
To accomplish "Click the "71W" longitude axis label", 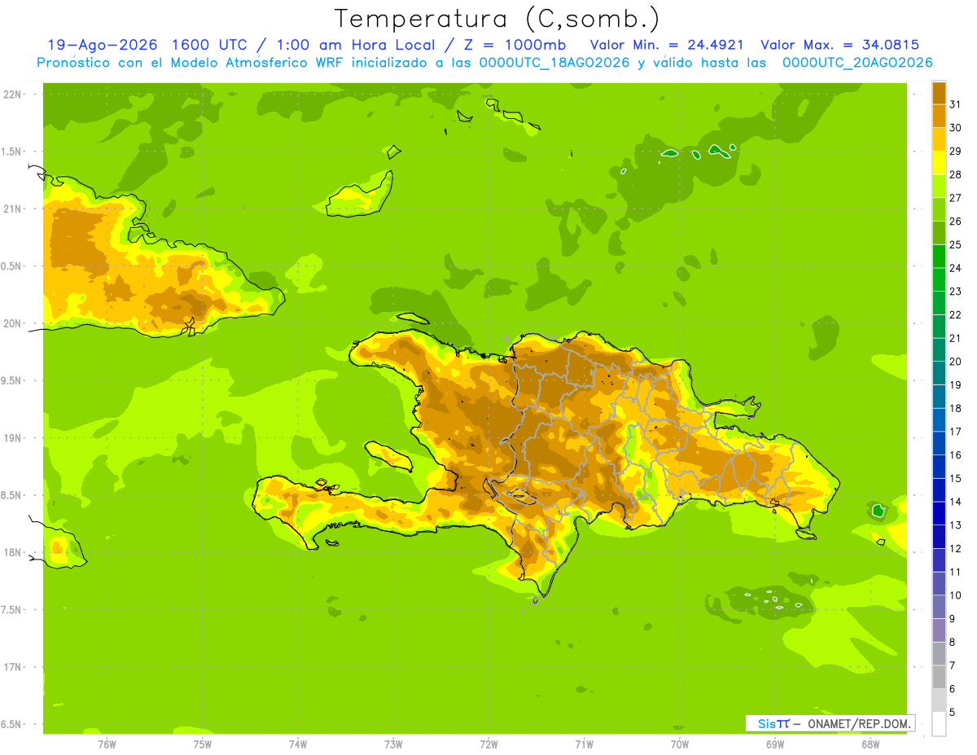I will click(x=584, y=744).
